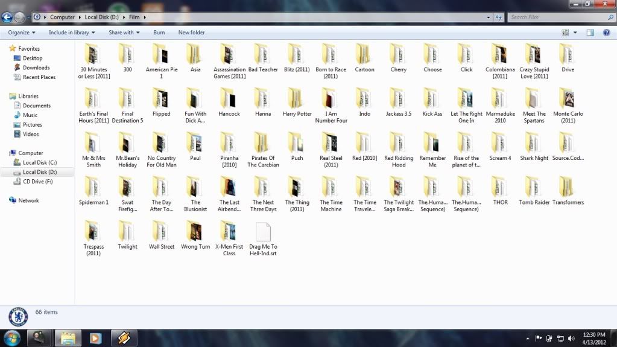
Task: Select the Pirates Of The Carebian folder
Action: pos(263,150)
